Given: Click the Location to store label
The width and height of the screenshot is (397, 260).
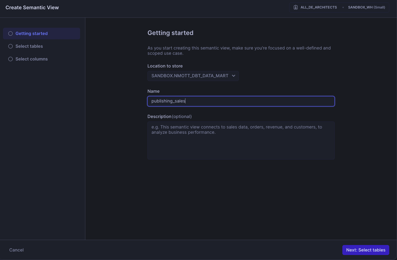Looking at the screenshot, I should pyautogui.click(x=165, y=66).
